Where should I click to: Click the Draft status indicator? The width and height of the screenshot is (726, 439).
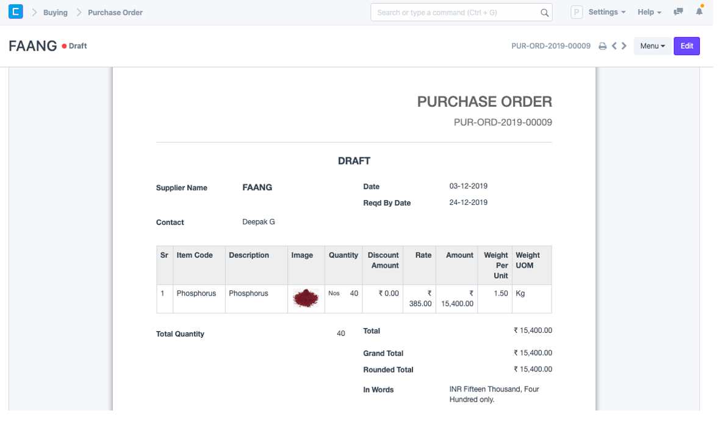coord(74,46)
